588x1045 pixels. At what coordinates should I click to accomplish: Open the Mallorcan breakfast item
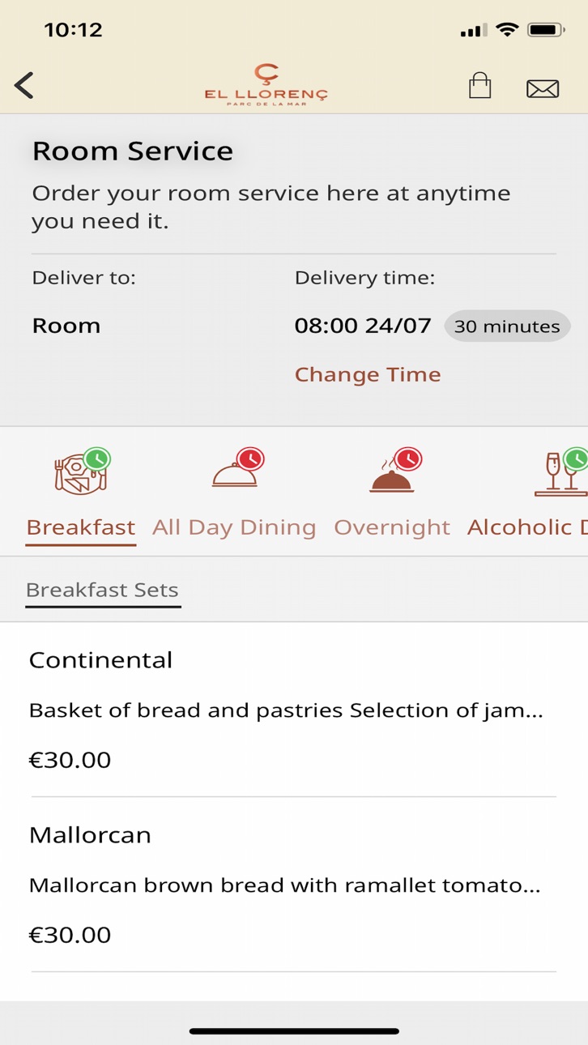point(294,885)
